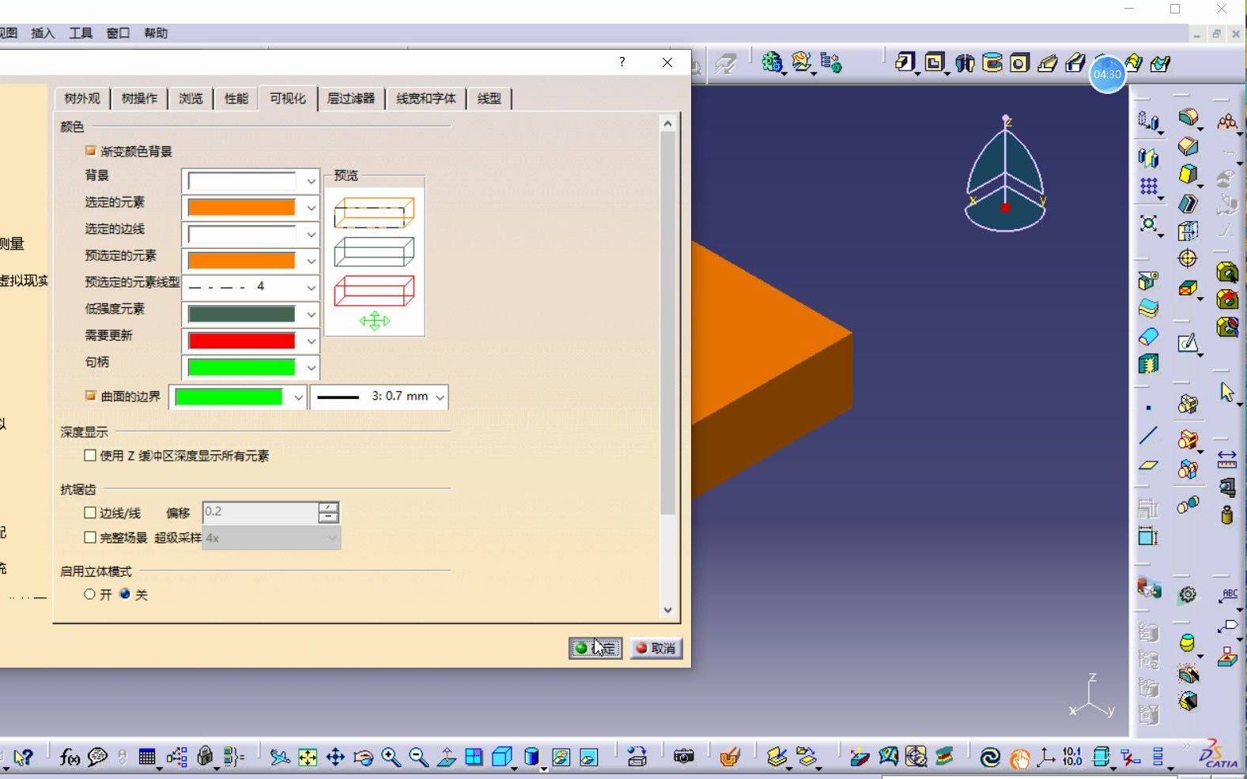The height and width of the screenshot is (779, 1247).
Task: Click the Fit All In icon
Action: [x=308, y=758]
